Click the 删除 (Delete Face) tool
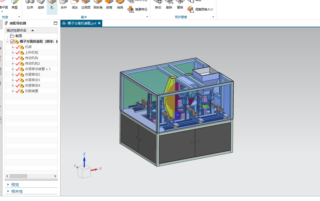This screenshot has height=201, width=320. [169, 5]
